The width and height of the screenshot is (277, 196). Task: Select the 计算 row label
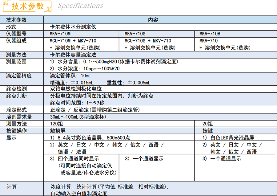click(x=12, y=187)
